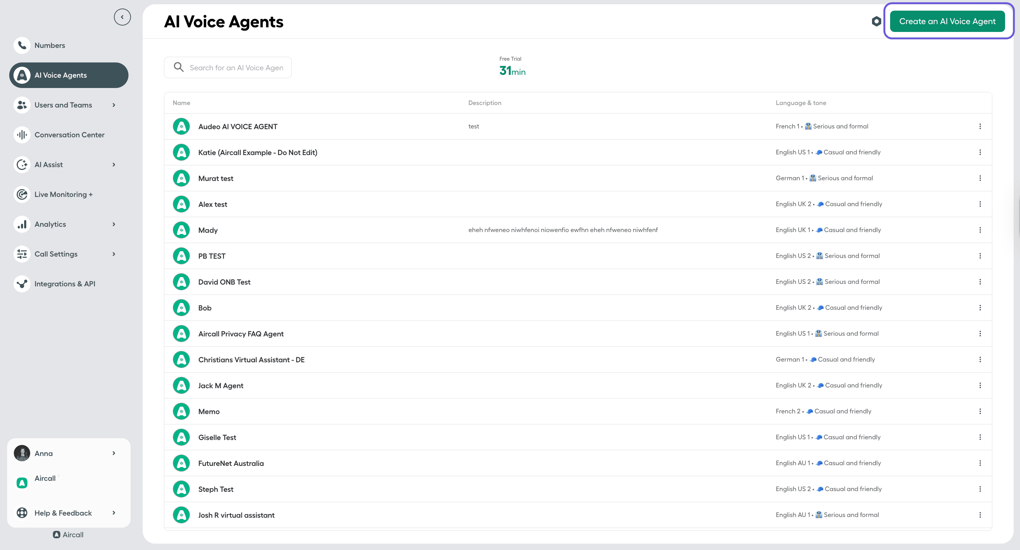Open the options menu for Mady
Image resolution: width=1020 pixels, height=550 pixels.
tap(980, 230)
